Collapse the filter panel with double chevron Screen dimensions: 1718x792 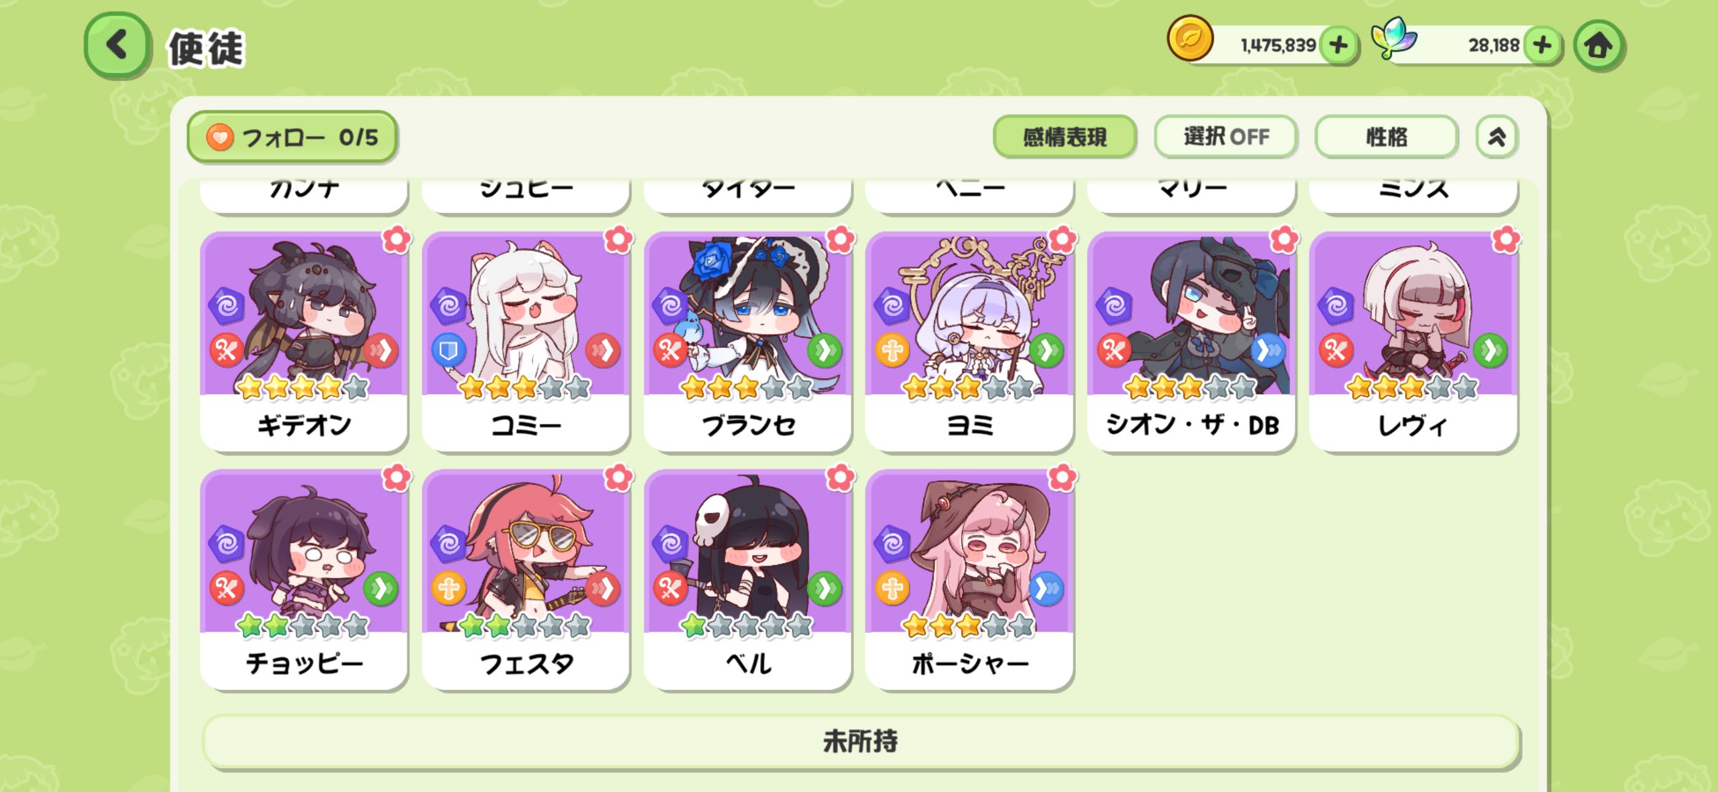coord(1497,137)
